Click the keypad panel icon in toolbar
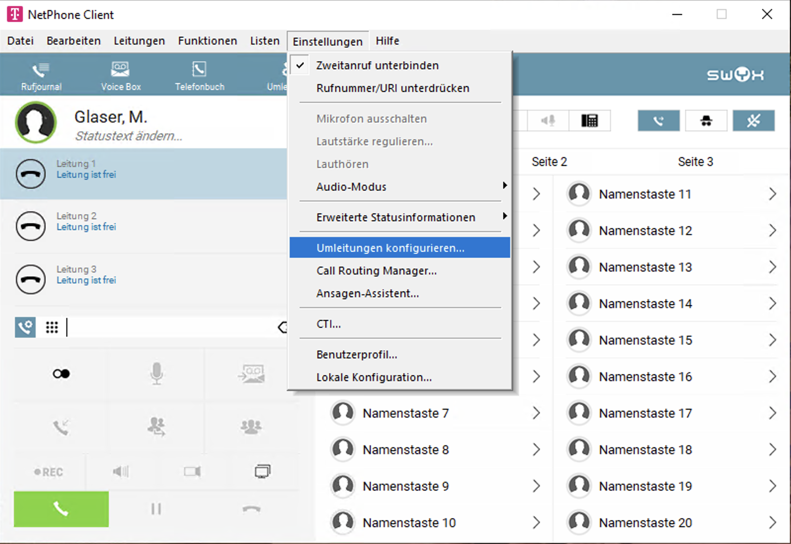Viewport: 791px width, 544px height. tap(589, 120)
